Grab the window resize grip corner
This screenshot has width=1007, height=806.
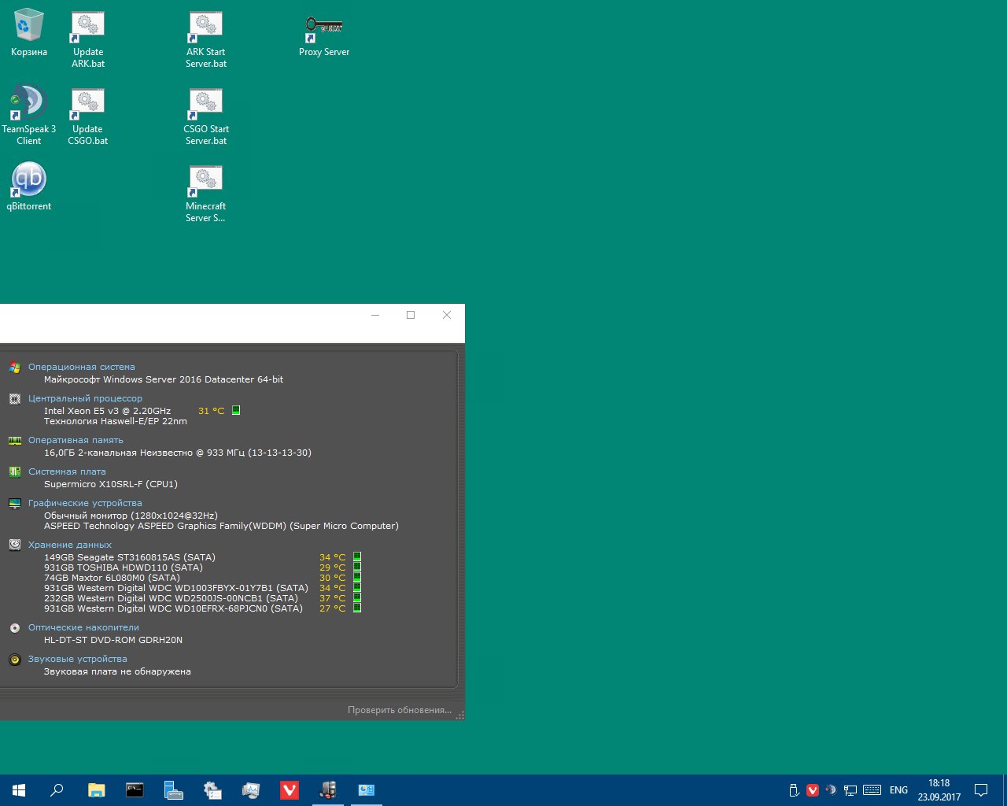460,715
